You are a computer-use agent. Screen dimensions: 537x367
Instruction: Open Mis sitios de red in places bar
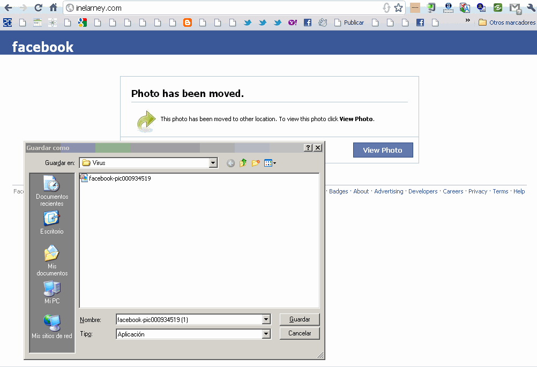click(52, 327)
